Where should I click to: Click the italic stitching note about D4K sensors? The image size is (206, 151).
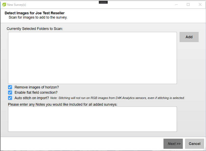pyautogui.click(x=118, y=98)
